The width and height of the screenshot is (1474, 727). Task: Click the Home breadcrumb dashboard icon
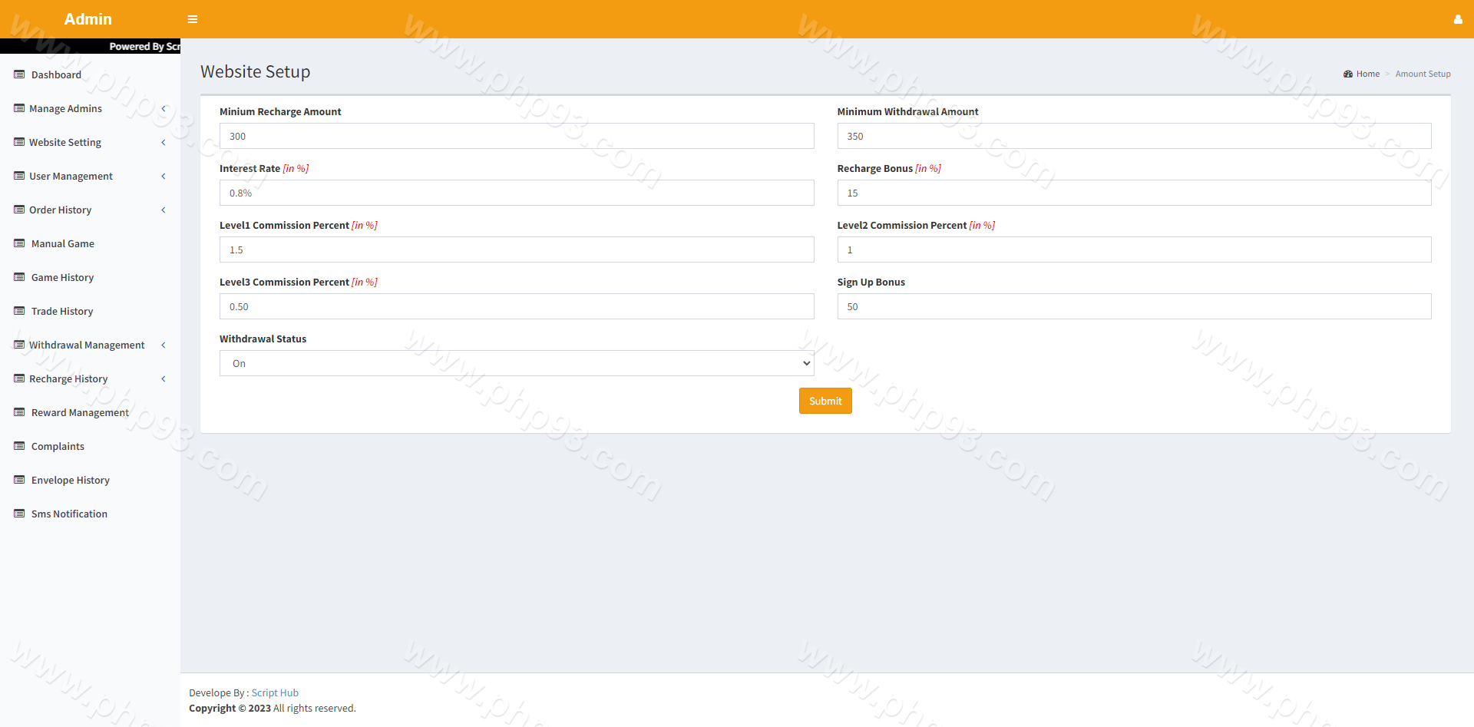click(x=1347, y=74)
